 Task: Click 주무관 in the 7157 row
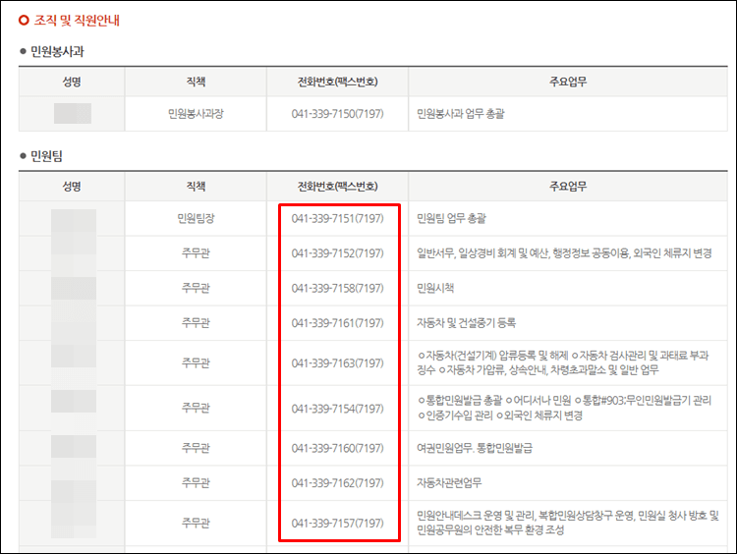[196, 523]
